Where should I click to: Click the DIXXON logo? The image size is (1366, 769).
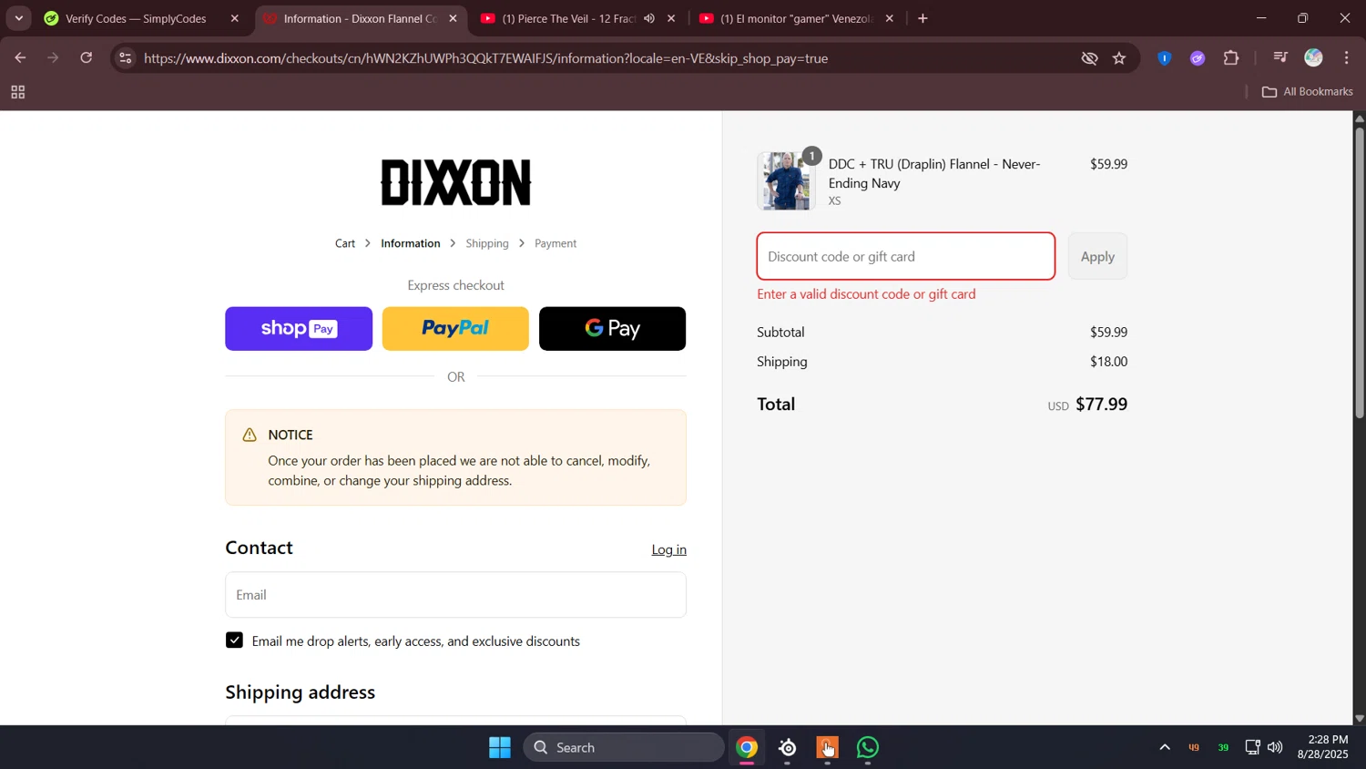pyautogui.click(x=456, y=182)
